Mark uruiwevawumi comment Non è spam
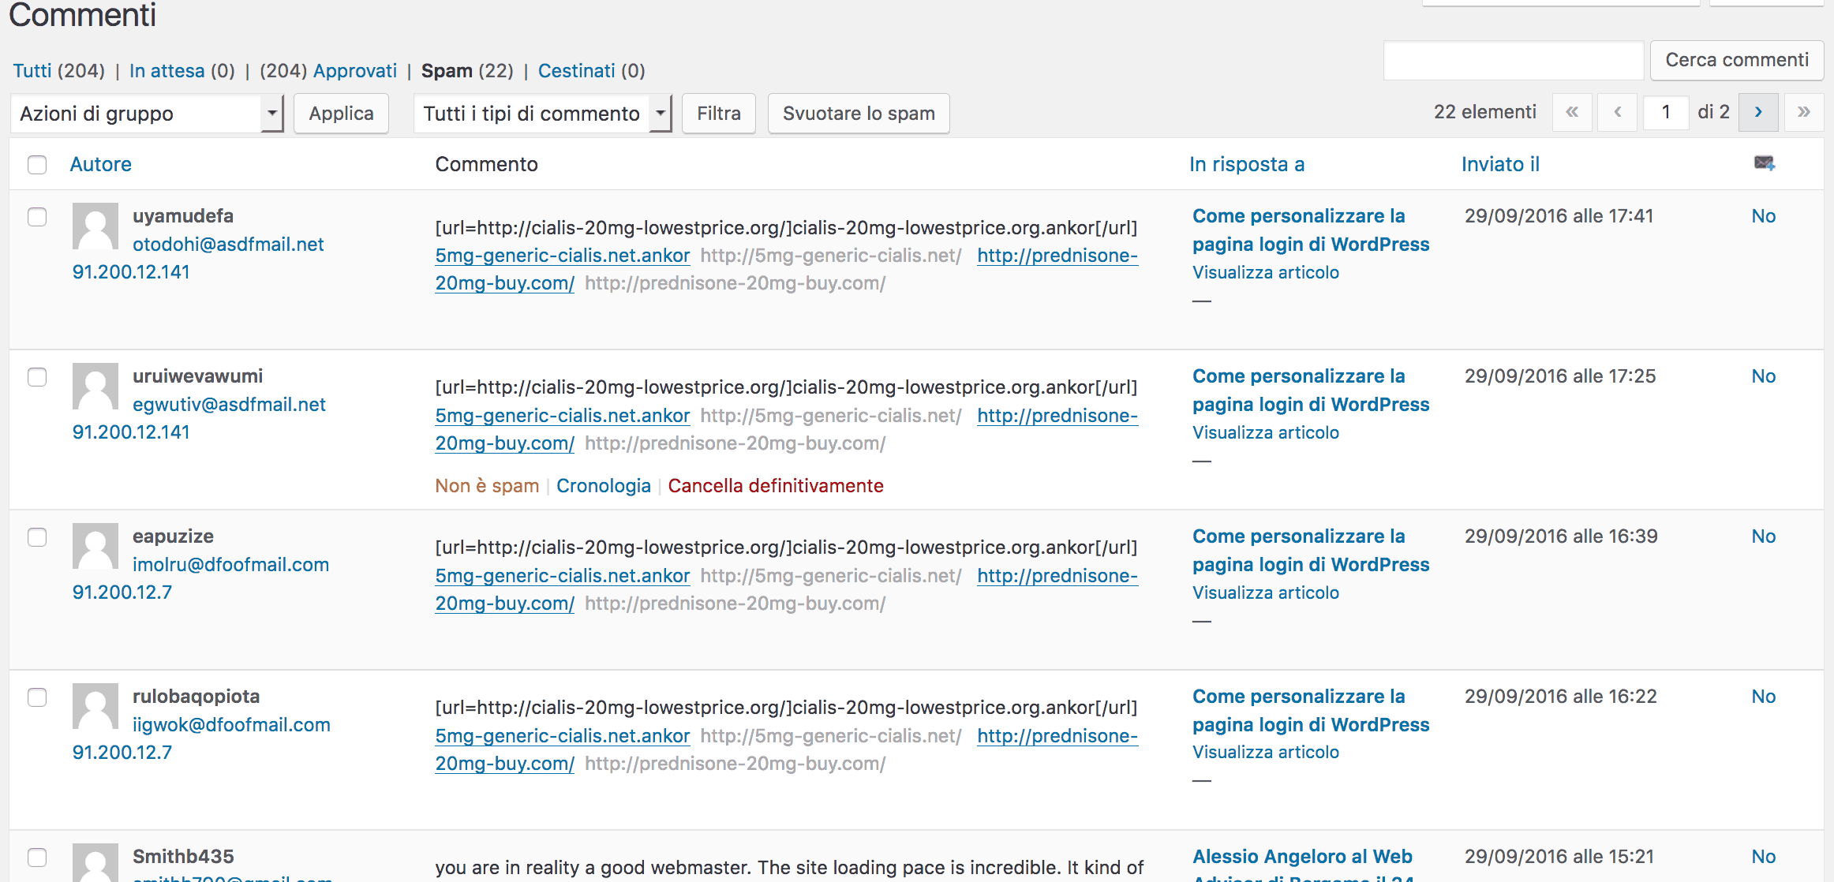The height and width of the screenshot is (882, 1834). pos(487,486)
